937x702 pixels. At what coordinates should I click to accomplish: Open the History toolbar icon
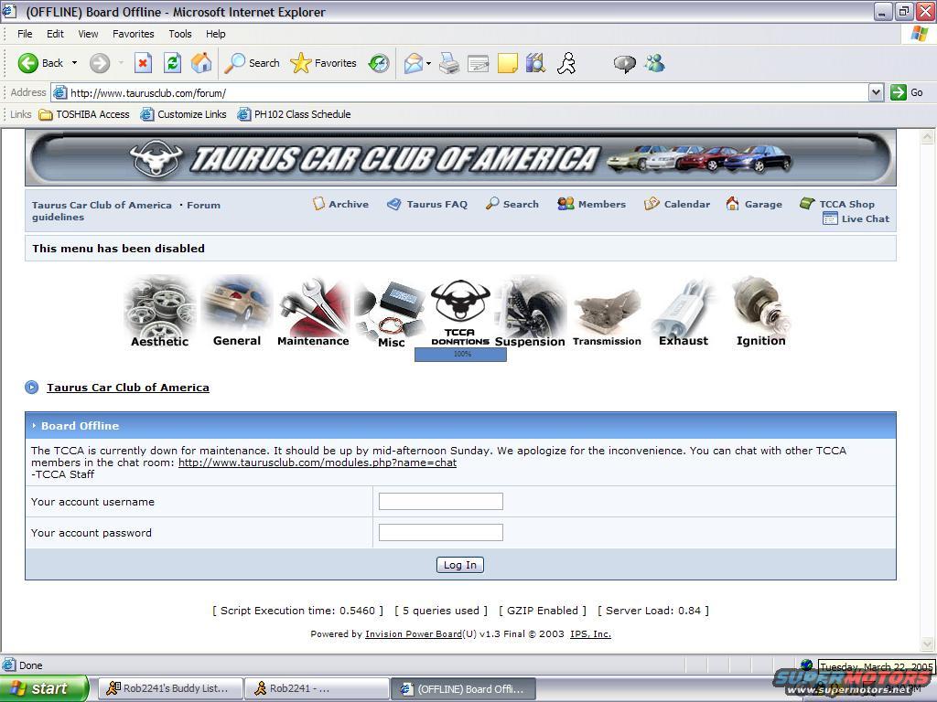tap(379, 63)
